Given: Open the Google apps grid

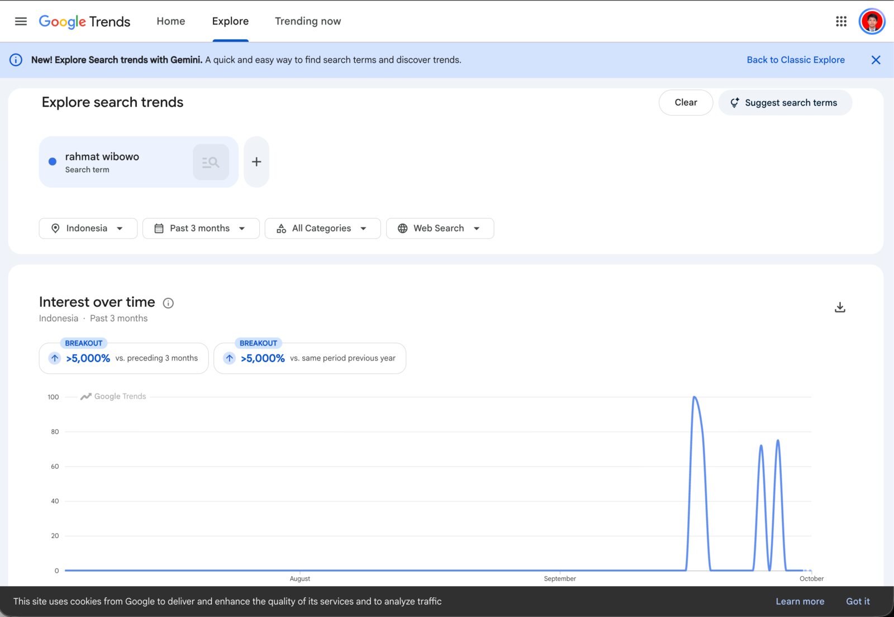Looking at the screenshot, I should tap(841, 21).
